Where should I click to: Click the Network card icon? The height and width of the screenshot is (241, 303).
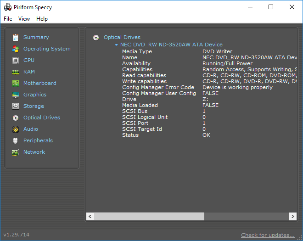pos(16,152)
